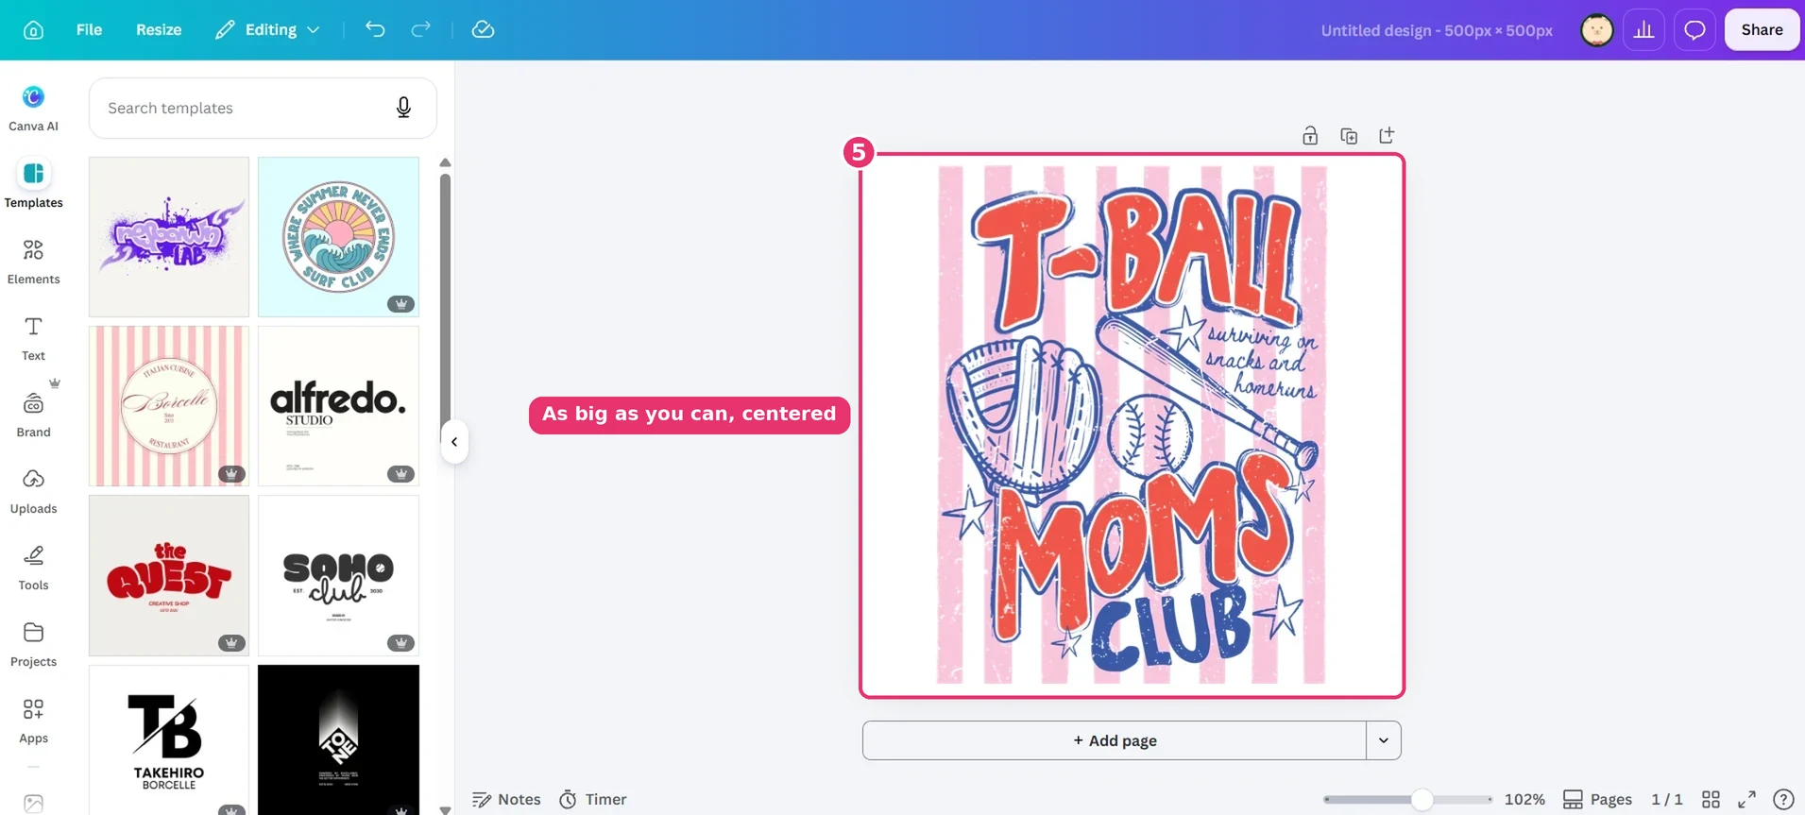Duplicate the page icon
The image size is (1805, 815).
point(1349,135)
